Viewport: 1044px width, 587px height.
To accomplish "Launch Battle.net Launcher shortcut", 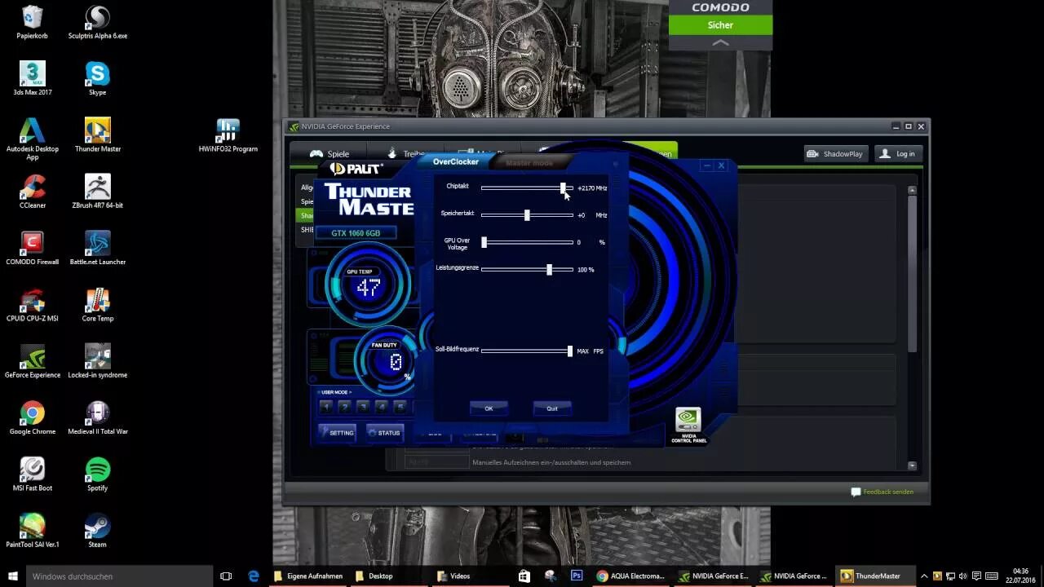I will point(98,248).
